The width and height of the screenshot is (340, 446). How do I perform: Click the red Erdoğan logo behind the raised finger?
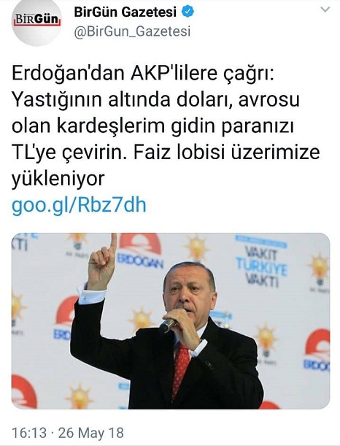[140, 251]
